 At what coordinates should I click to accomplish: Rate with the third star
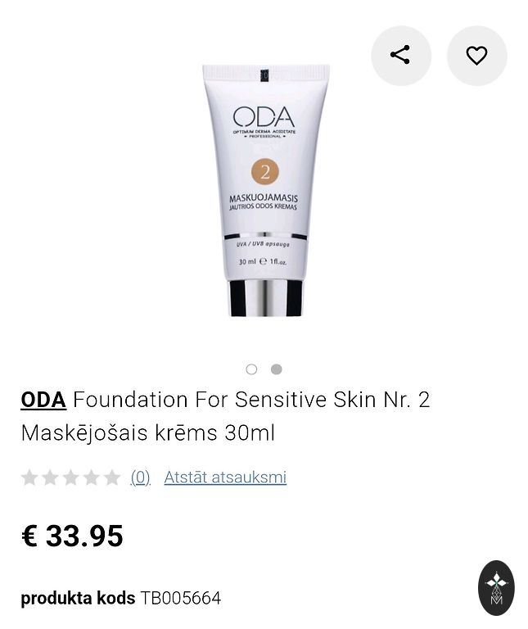(70, 477)
